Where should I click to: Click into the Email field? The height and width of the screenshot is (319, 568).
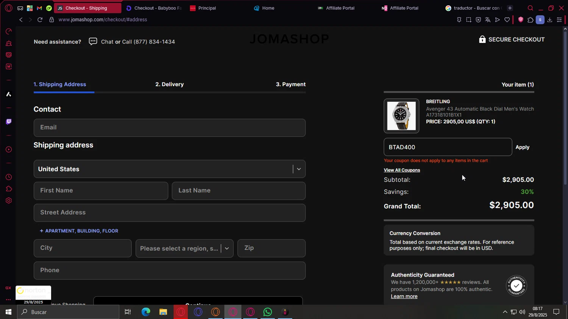click(170, 128)
